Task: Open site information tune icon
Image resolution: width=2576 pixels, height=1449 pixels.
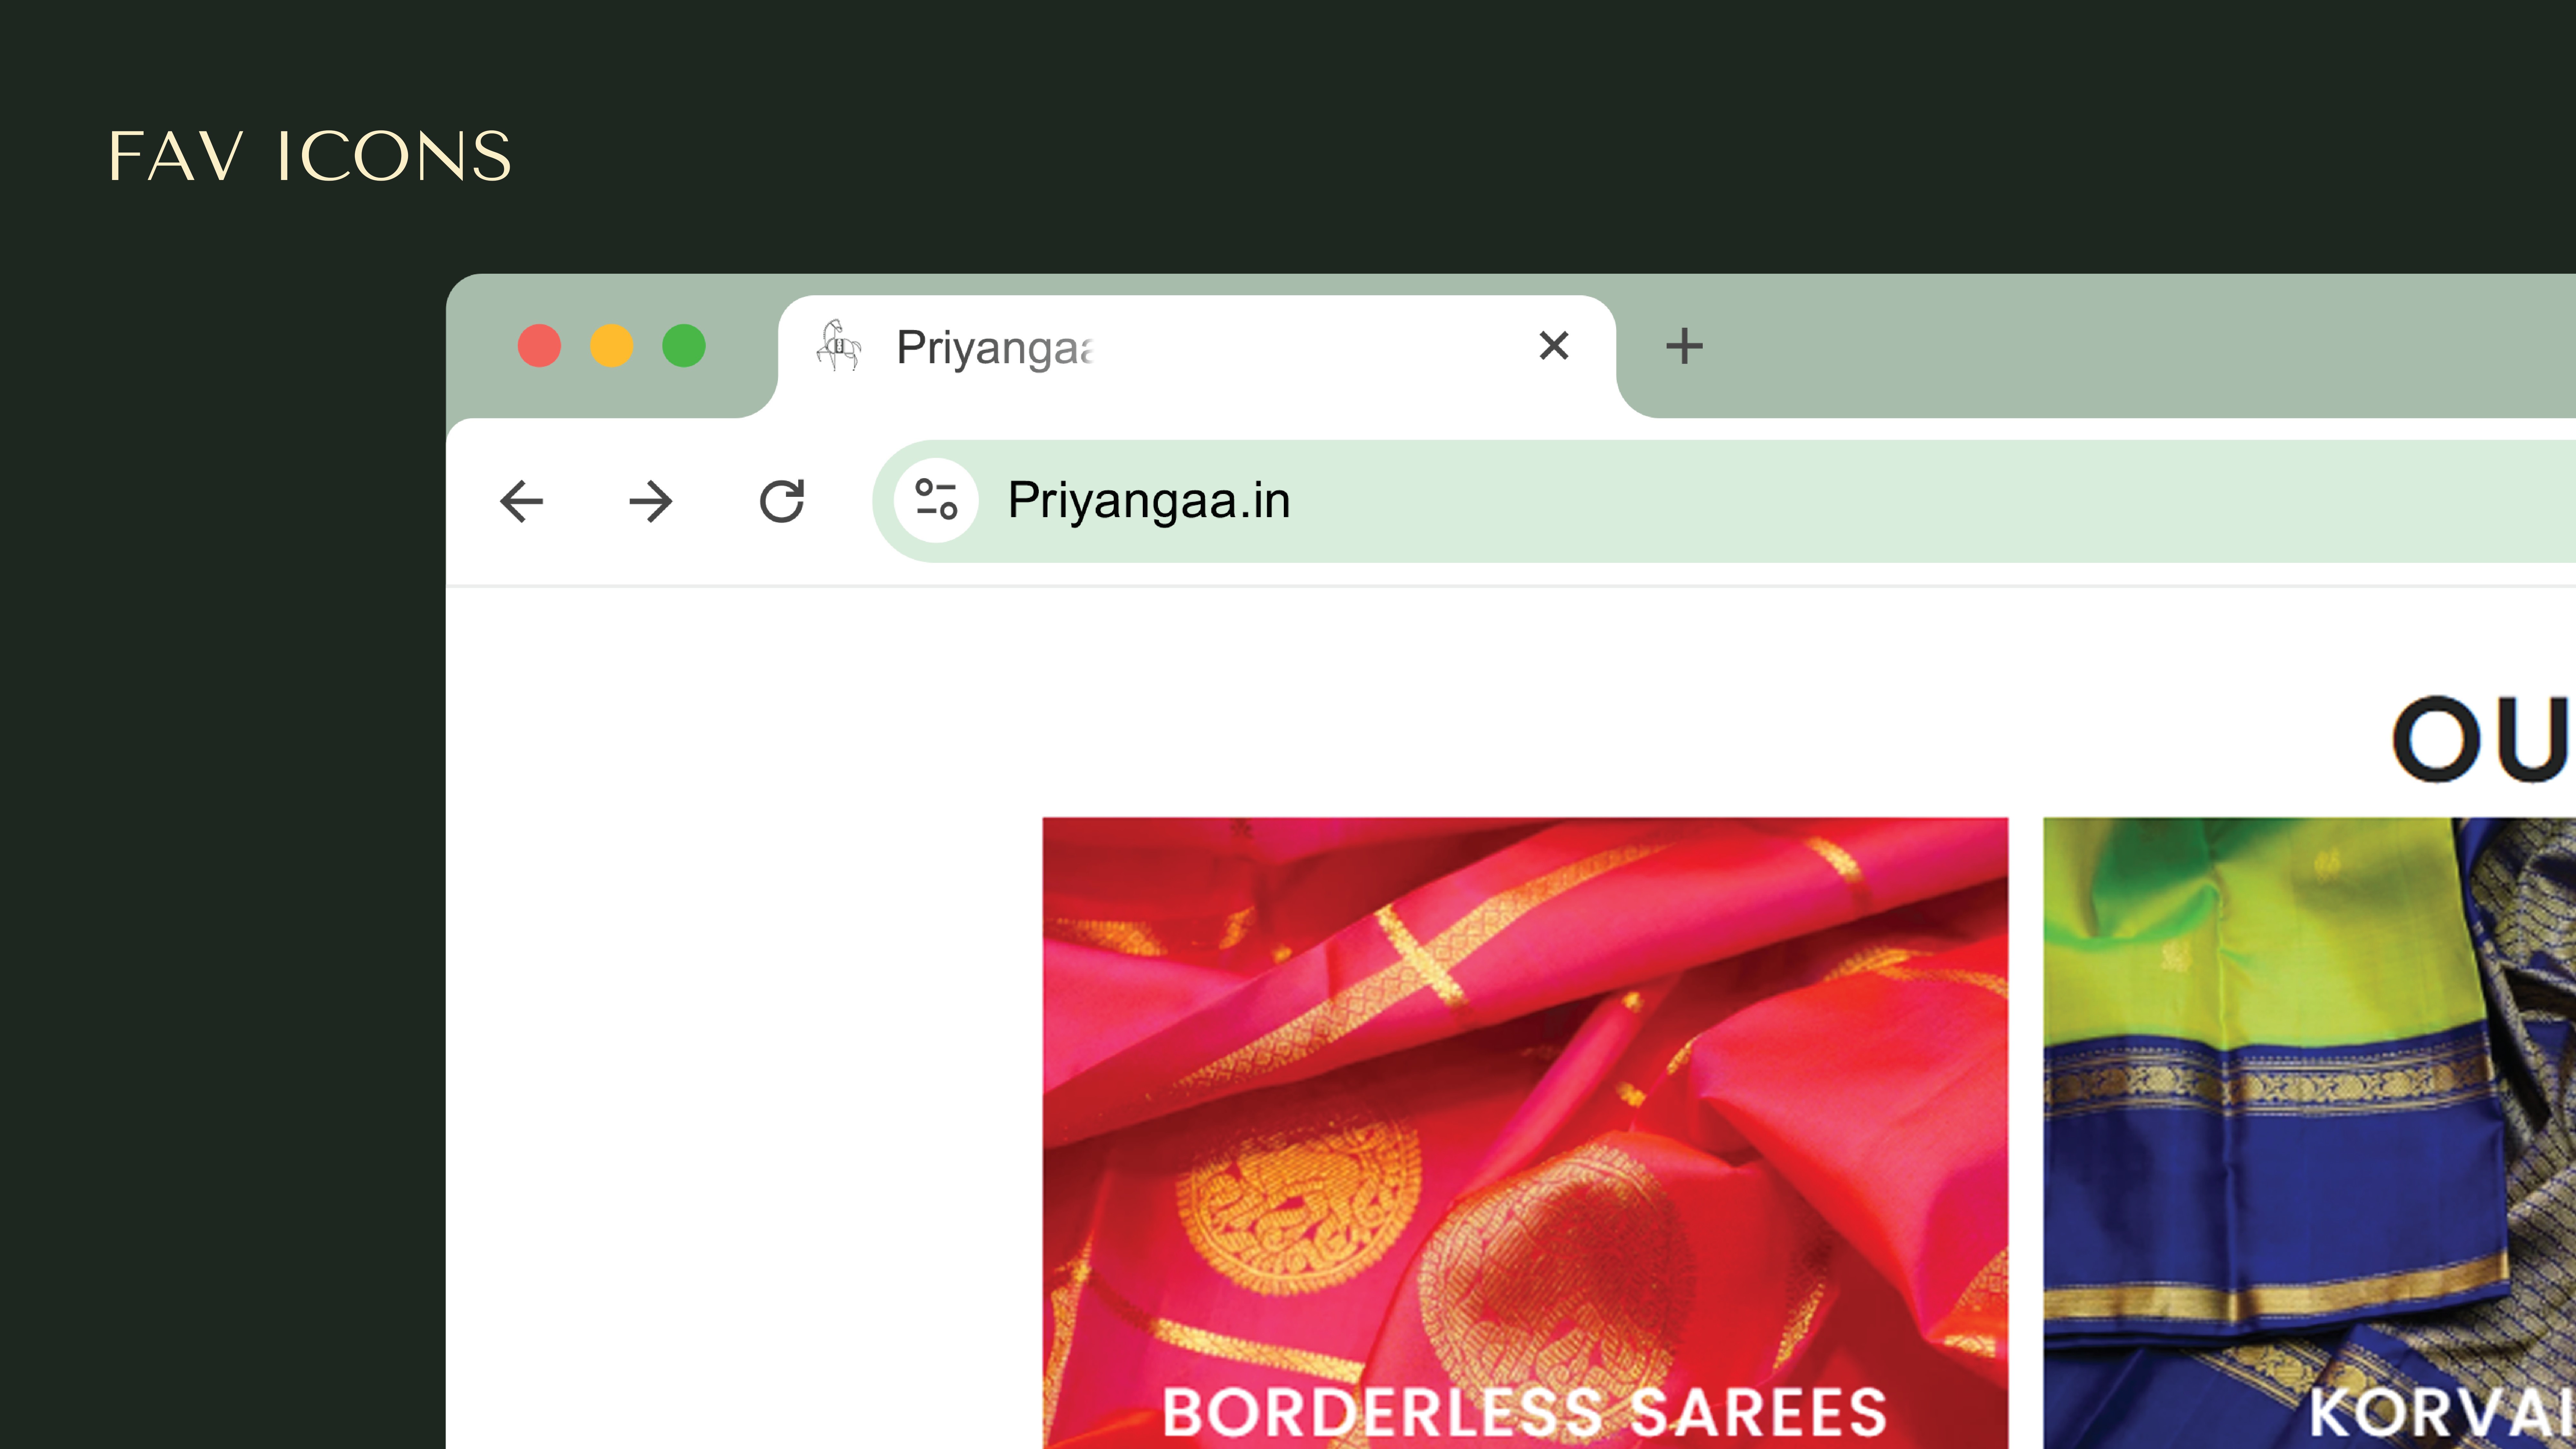Action: (936, 500)
